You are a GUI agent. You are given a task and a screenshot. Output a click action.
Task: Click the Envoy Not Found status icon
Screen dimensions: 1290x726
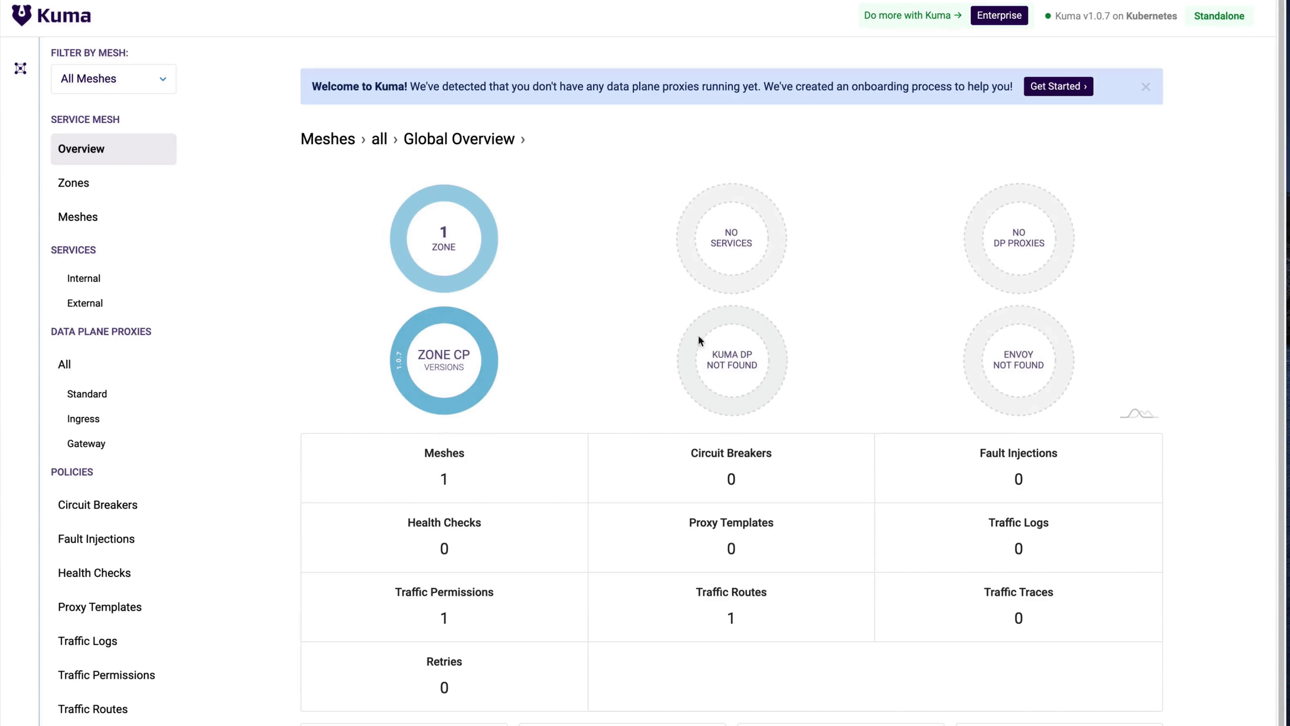point(1018,359)
